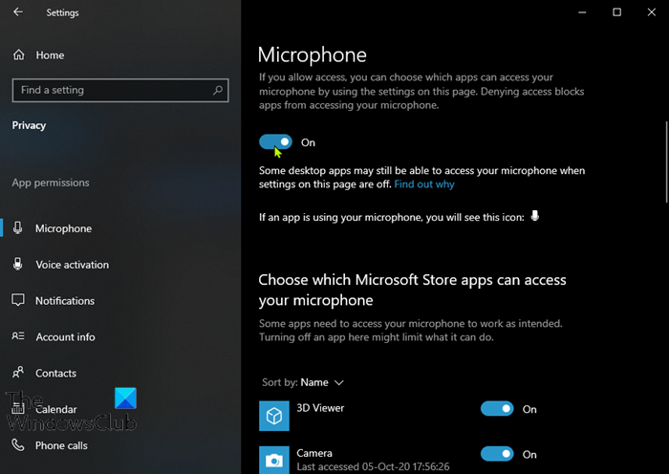Open Contacts icon in sidebar
The image size is (669, 474).
pos(18,373)
